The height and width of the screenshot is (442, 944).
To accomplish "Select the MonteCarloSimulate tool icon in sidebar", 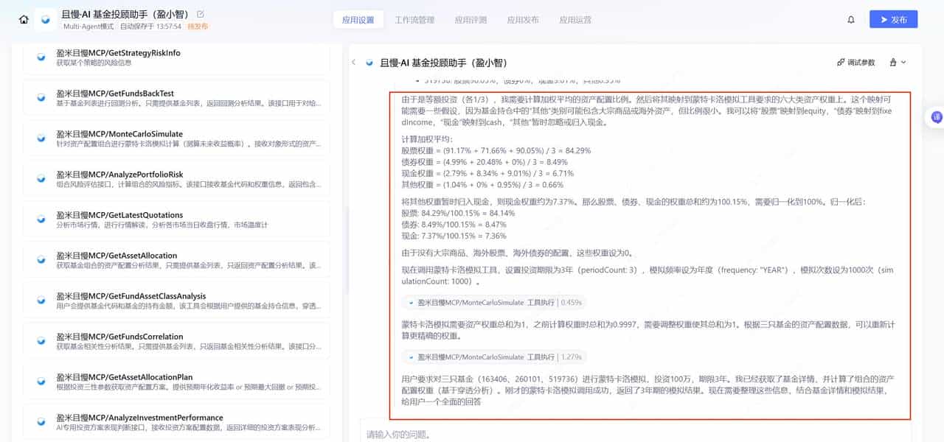I will (x=41, y=138).
